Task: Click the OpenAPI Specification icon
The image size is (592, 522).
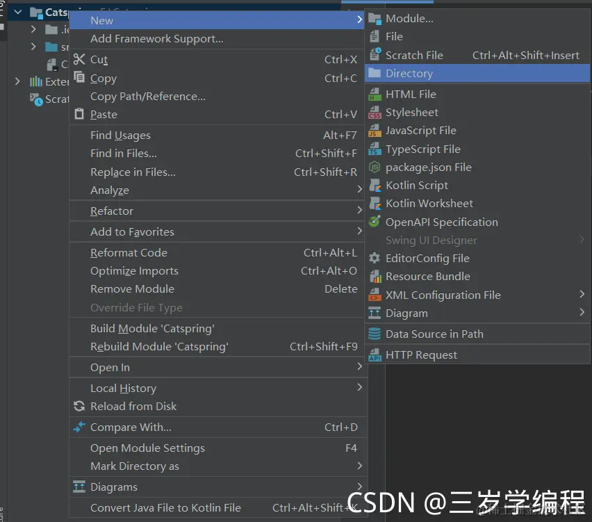Action: 375,222
